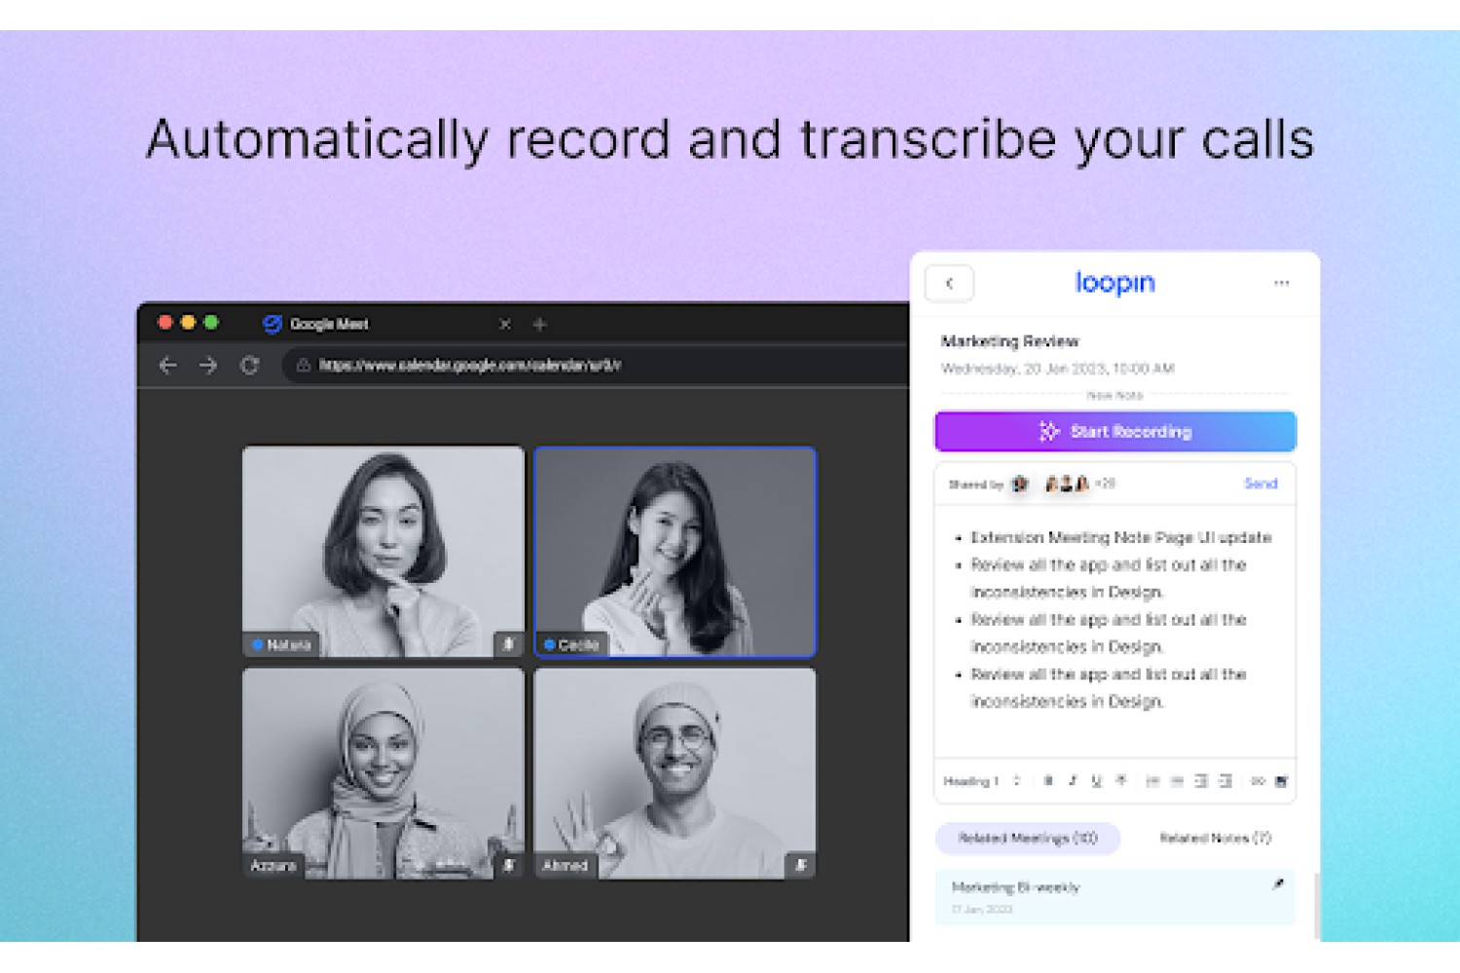Click the lock icon in address bar

(304, 365)
